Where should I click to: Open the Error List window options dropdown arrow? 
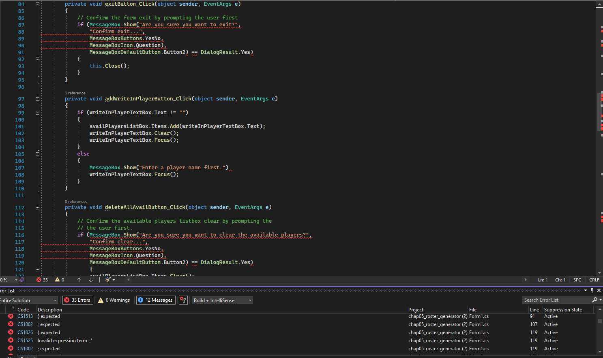(x=585, y=290)
